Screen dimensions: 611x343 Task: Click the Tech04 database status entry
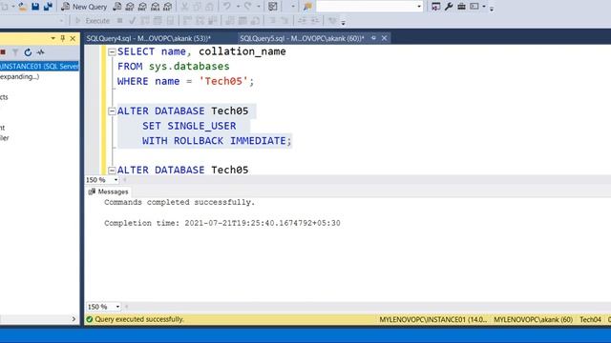(590, 319)
